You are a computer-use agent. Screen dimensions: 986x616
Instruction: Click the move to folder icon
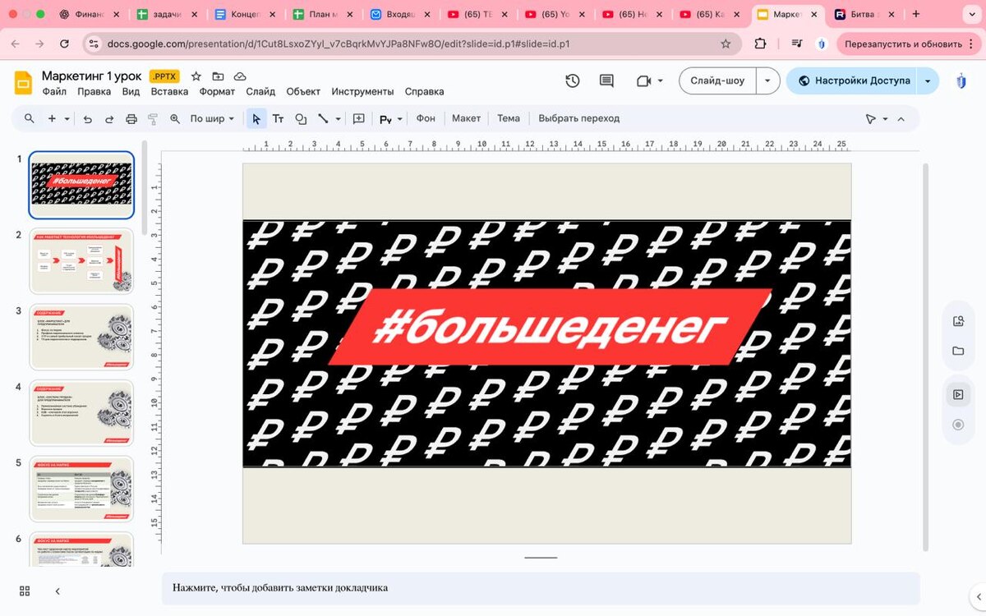(x=218, y=76)
